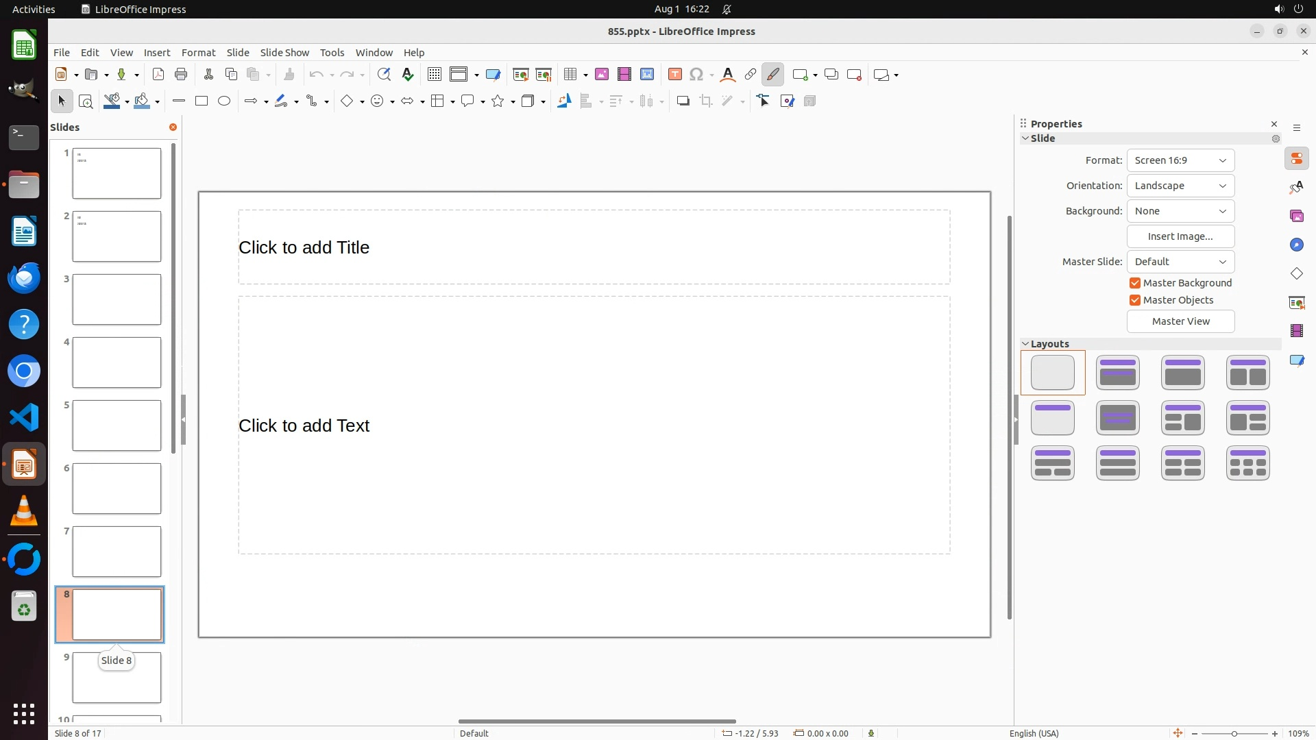Click the Print icon in toolbar

click(181, 75)
